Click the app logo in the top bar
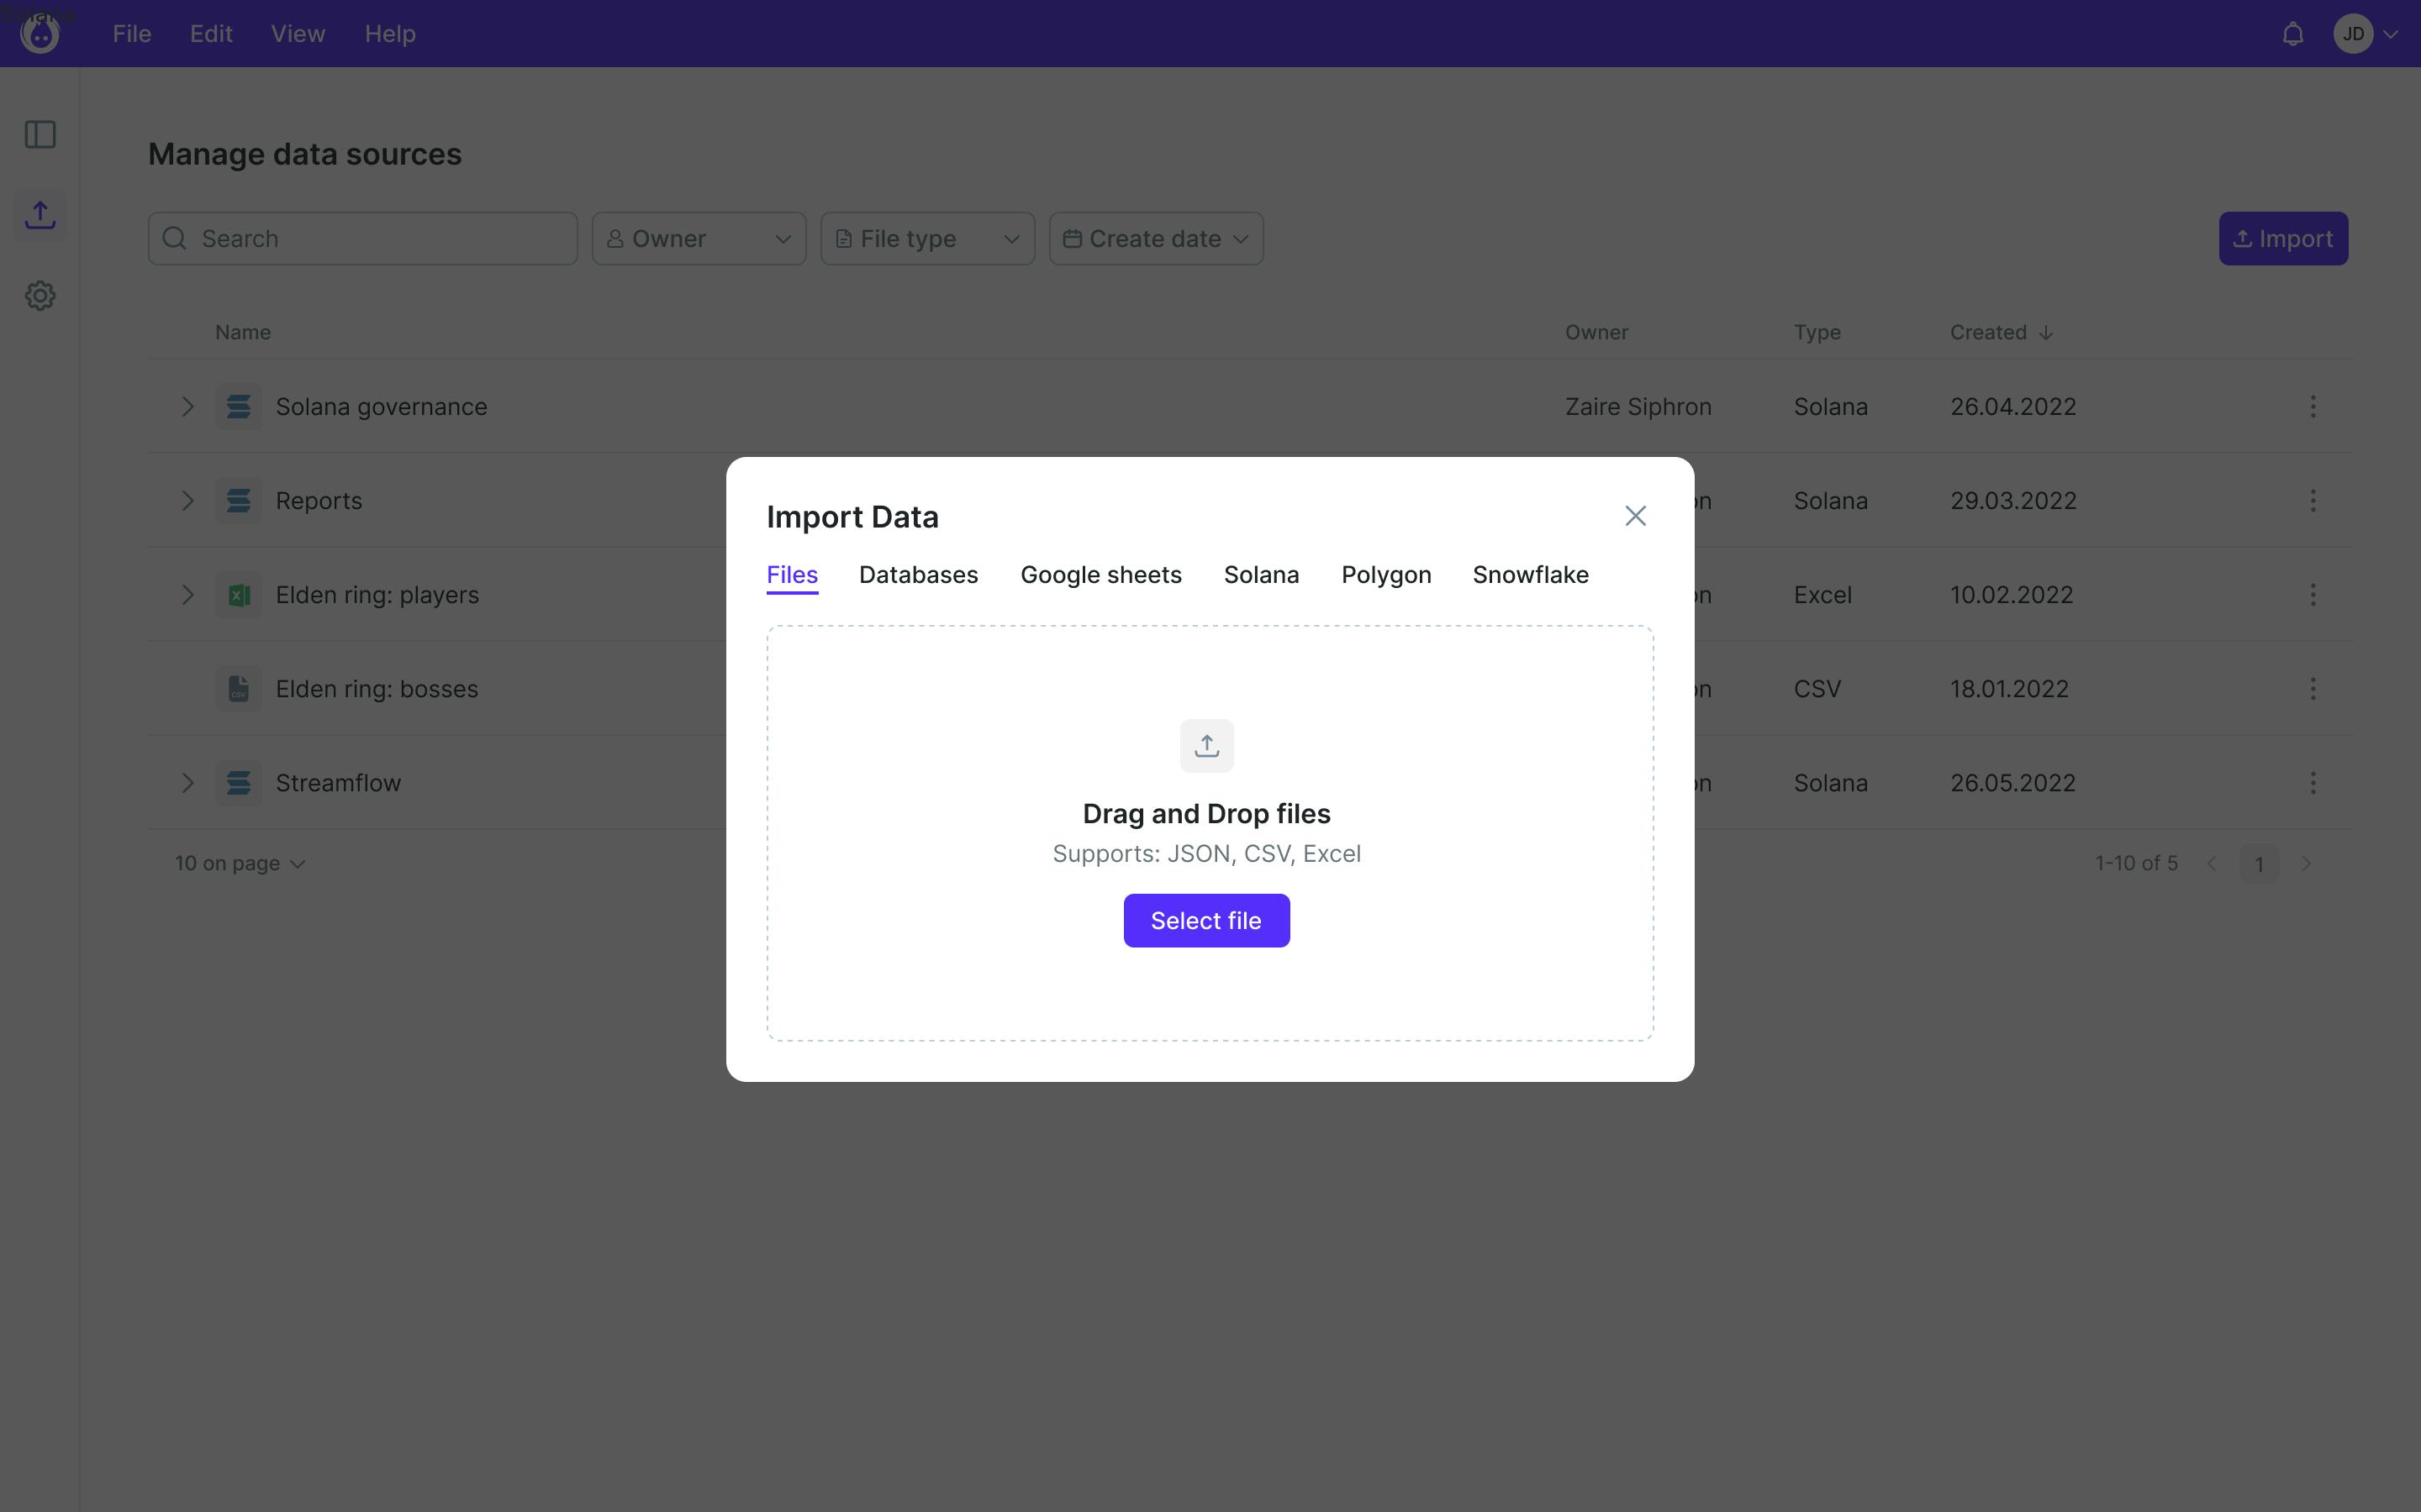 [40, 33]
